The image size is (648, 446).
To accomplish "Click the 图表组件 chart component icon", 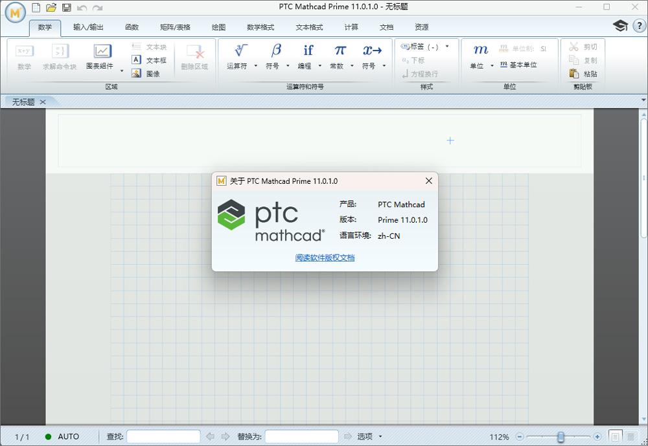I will point(102,51).
